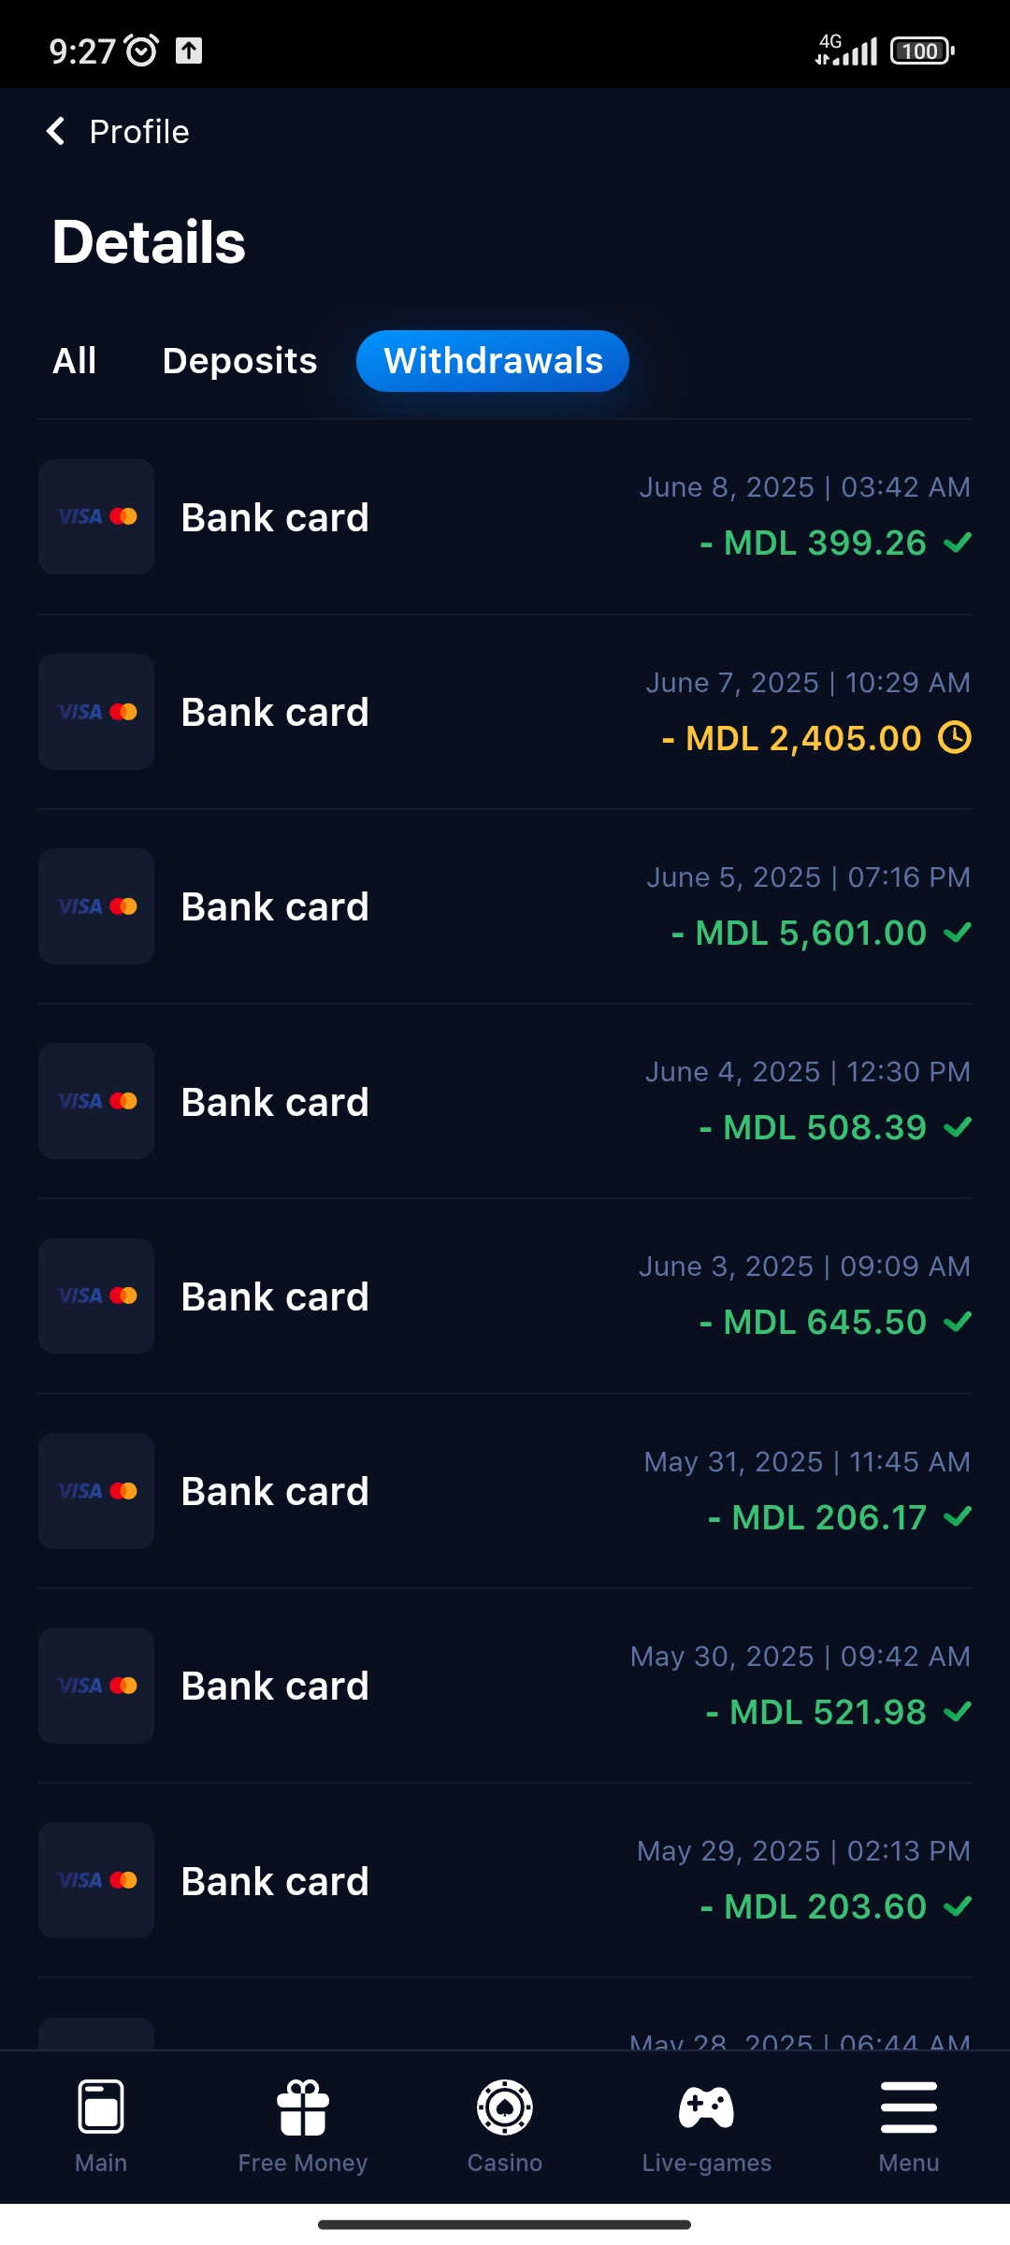The width and height of the screenshot is (1010, 2245).
Task: Open the Casino chip icon
Action: pyautogui.click(x=505, y=2107)
